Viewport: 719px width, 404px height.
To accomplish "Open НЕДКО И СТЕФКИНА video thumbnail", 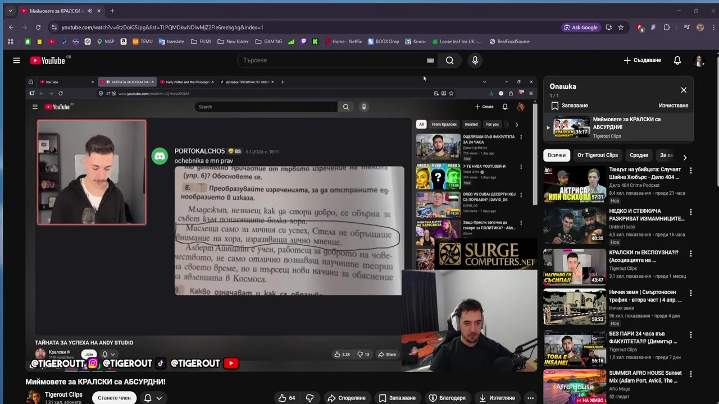I will coord(574,226).
